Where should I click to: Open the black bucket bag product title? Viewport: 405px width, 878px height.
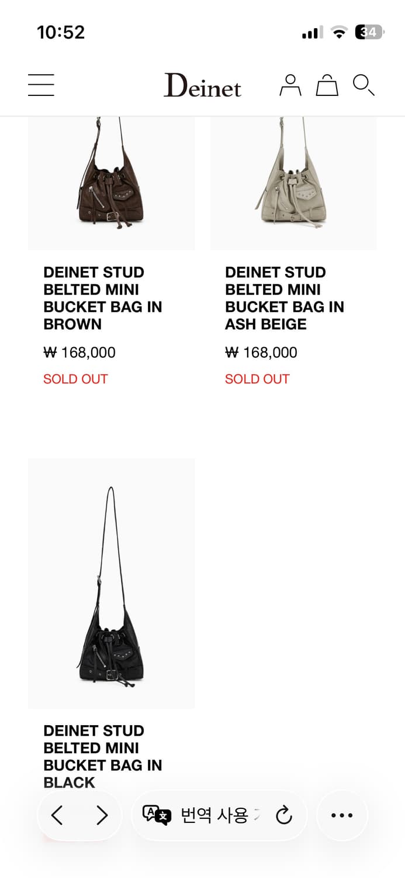pos(103,756)
